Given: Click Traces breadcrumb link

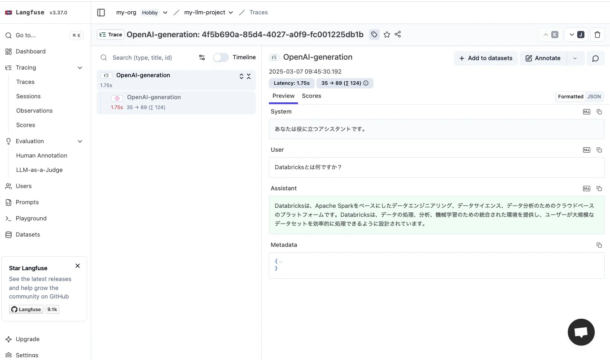Looking at the screenshot, I should [x=259, y=13].
